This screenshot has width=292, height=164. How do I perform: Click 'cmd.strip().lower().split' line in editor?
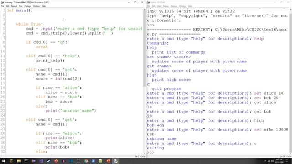(69, 33)
